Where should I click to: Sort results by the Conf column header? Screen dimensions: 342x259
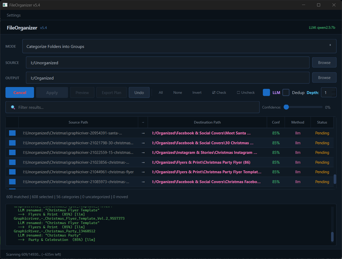click(276, 122)
